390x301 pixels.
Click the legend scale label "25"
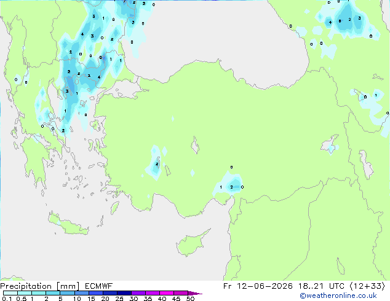[x=119, y=299]
